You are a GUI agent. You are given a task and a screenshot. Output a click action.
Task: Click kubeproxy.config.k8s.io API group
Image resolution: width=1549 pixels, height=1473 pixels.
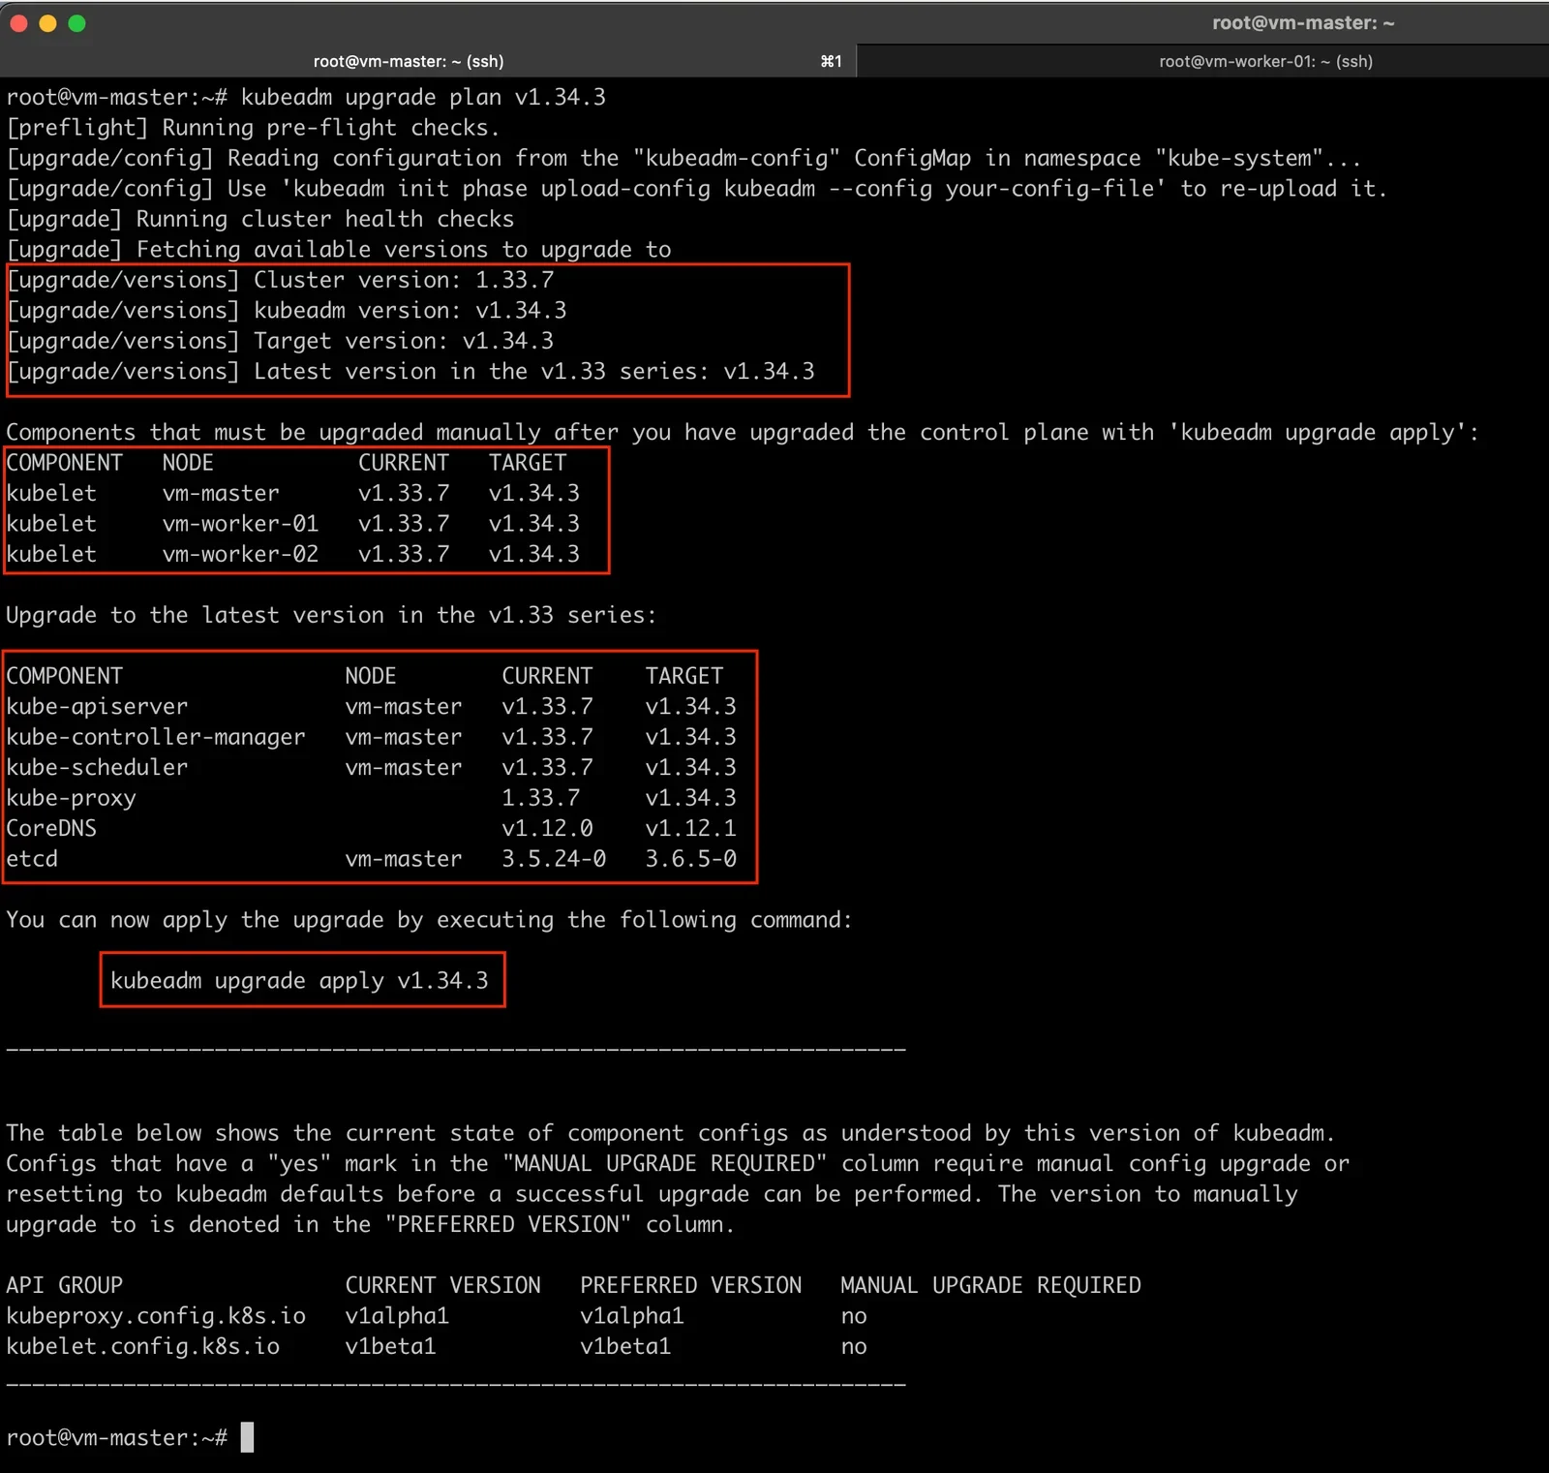(156, 1315)
